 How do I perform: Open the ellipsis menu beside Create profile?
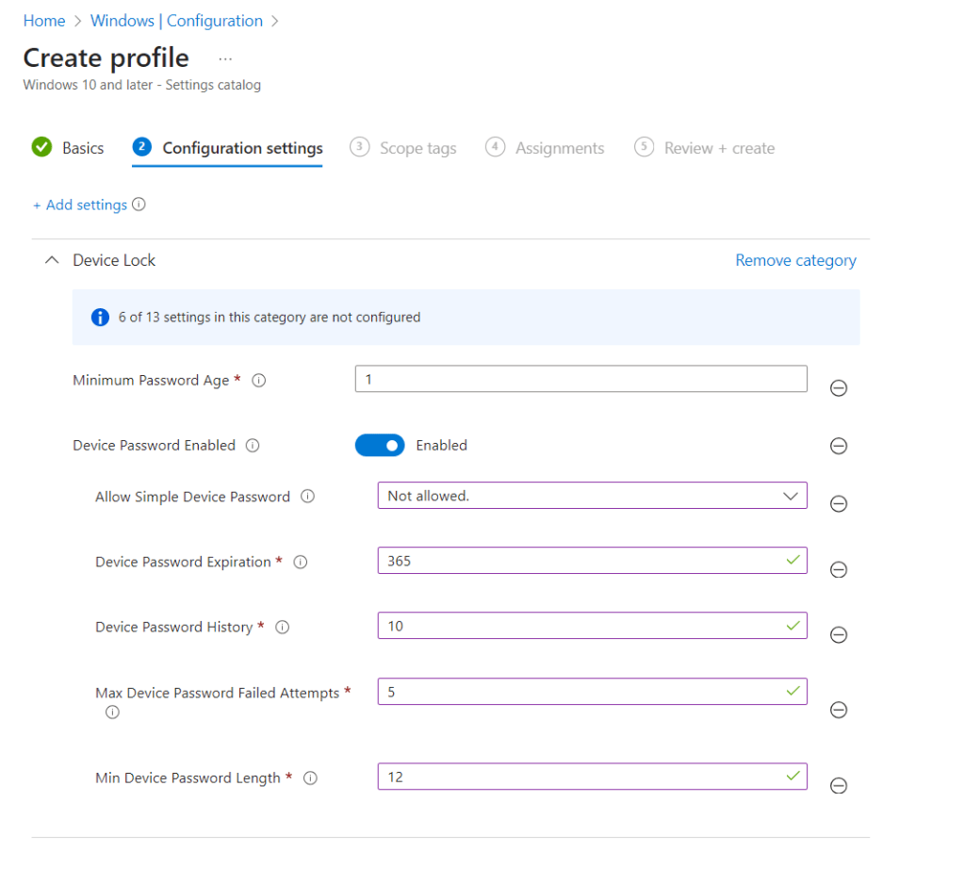(x=225, y=58)
